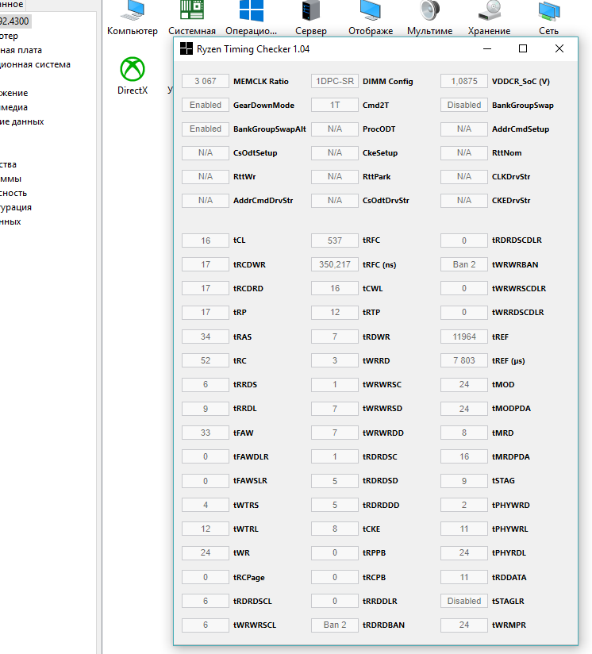
Task: Click the tMRDPDA field showing 16
Action: tap(464, 456)
